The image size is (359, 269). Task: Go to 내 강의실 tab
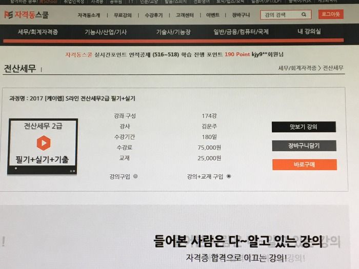tap(309, 31)
